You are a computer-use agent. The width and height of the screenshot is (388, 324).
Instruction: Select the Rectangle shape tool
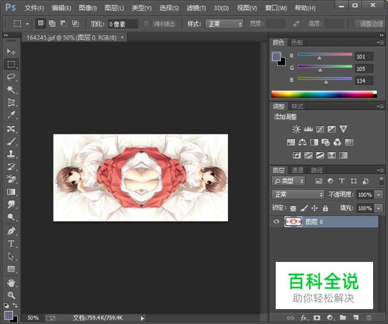click(x=11, y=269)
